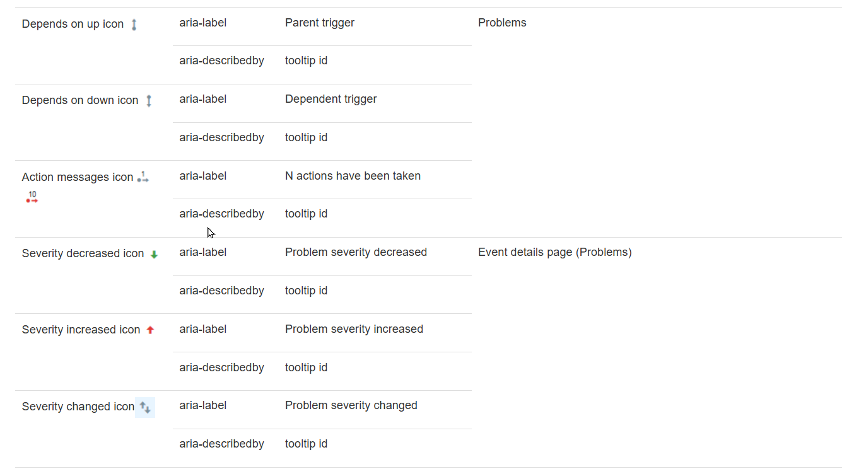Screen dimensions: 842x474
Task: Click 'Problem severity changed' value
Action: [351, 405]
